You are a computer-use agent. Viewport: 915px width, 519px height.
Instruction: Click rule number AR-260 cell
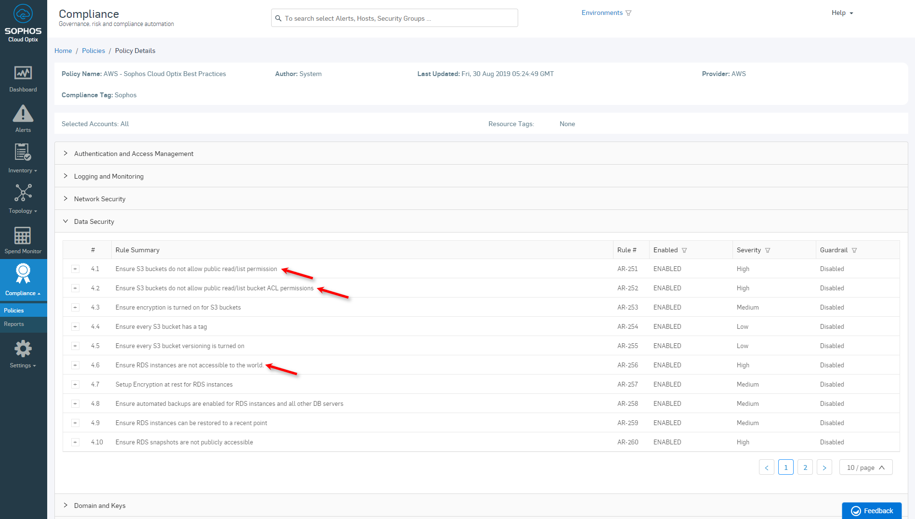628,442
